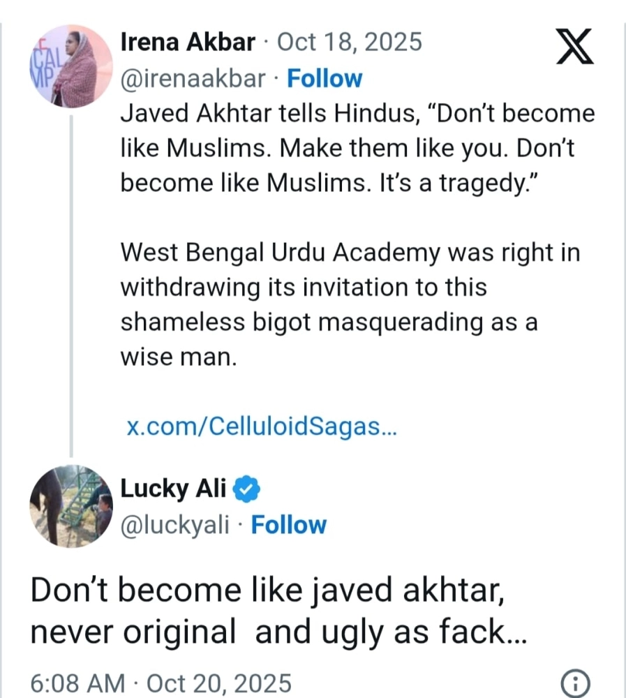This screenshot has height=698, width=626.
Task: Follow the @irenaakbar account
Action: click(x=325, y=79)
